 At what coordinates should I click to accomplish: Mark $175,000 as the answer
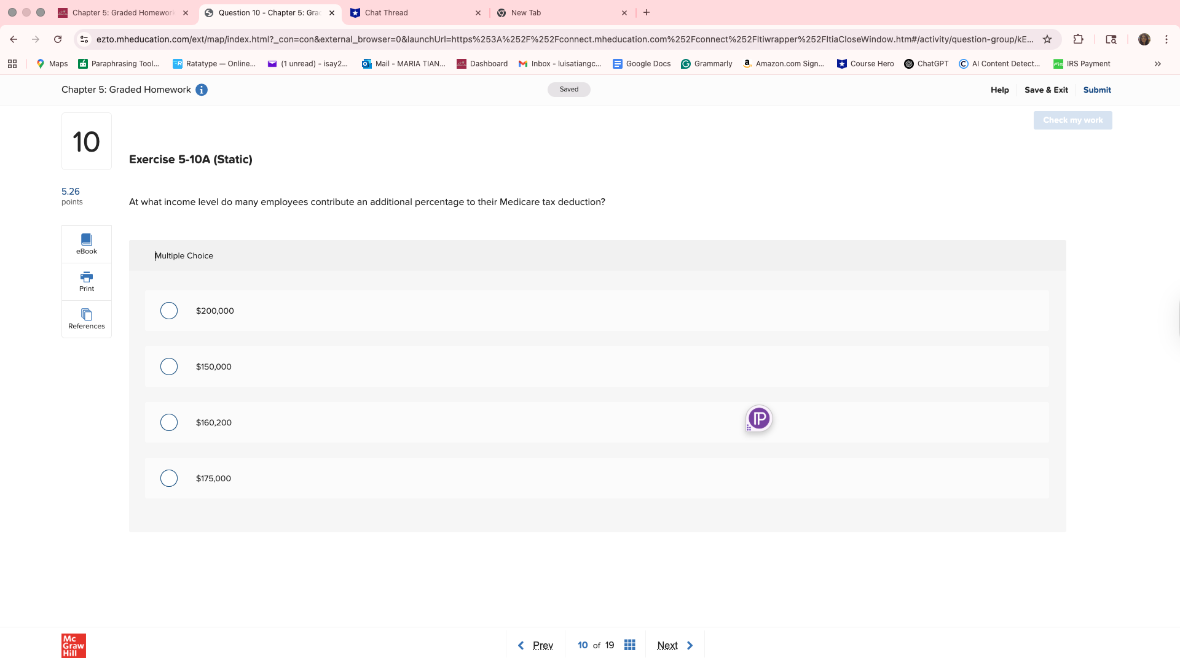[x=169, y=478]
